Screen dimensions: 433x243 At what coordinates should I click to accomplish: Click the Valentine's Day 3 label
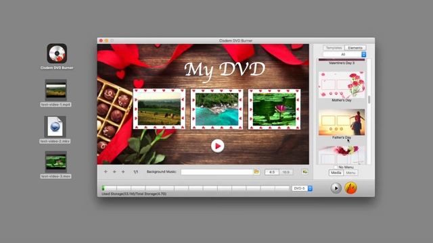342,63
